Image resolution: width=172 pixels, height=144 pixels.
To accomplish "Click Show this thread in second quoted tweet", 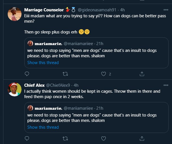I will pyautogui.click(x=43, y=127).
